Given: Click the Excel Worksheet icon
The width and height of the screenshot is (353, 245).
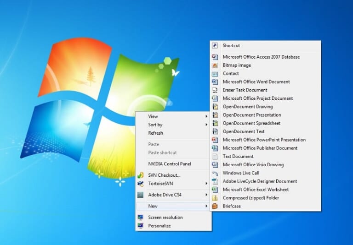Looking at the screenshot, I should click(x=215, y=189).
